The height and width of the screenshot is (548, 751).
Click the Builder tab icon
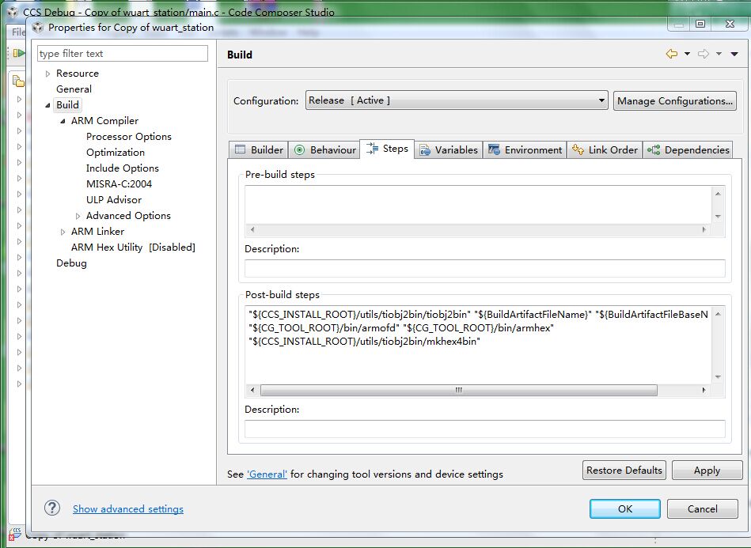(x=240, y=149)
